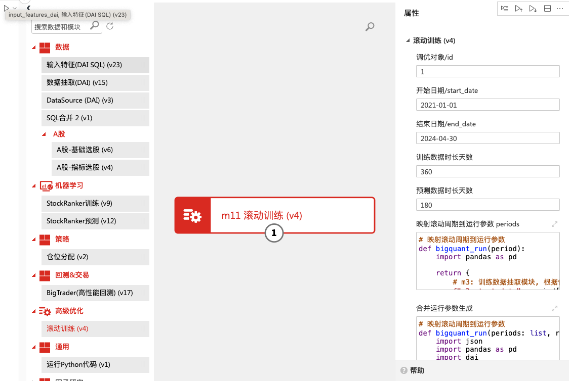Collapse the module sidebar with the chevron

[28, 8]
